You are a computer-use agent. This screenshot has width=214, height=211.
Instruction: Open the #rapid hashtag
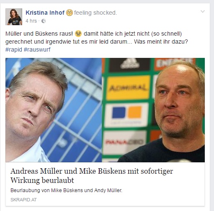(14, 49)
